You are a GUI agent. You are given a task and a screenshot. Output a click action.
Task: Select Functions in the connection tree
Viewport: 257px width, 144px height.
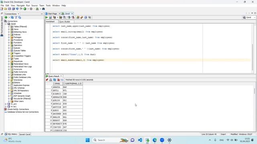click(x=17, y=43)
